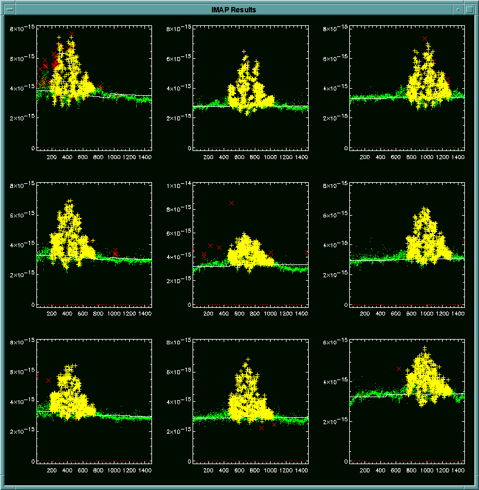The height and width of the screenshot is (490, 479).
Task: Select the middle-right plot panel
Action: [x=407, y=245]
